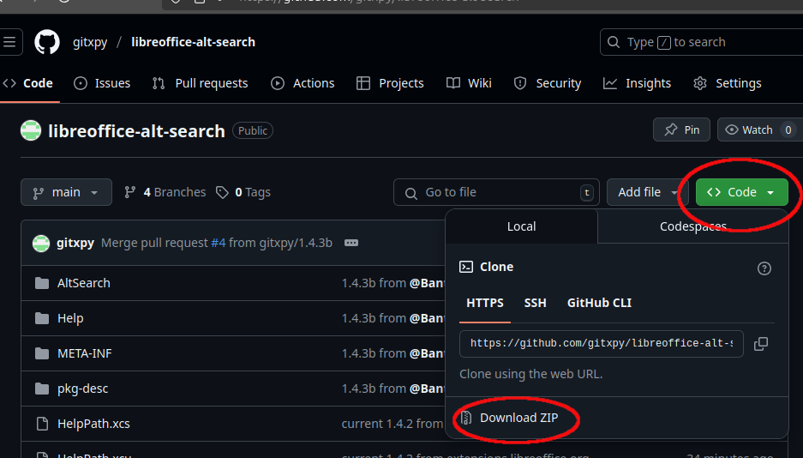The height and width of the screenshot is (458, 803).
Task: Click the libreoffice-alt-search repository title
Action: (137, 131)
